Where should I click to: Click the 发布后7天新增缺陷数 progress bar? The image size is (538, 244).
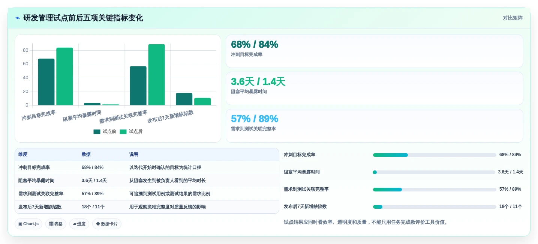[435, 207]
